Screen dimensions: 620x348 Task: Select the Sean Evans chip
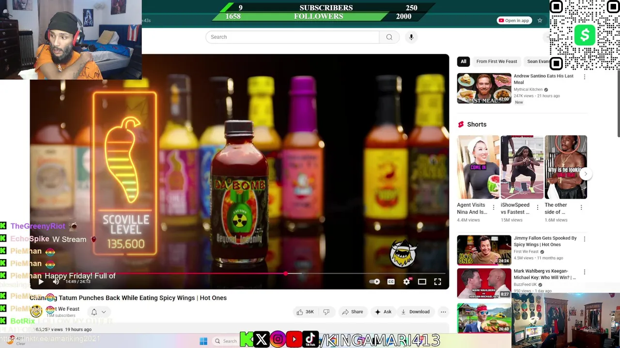(x=538, y=61)
